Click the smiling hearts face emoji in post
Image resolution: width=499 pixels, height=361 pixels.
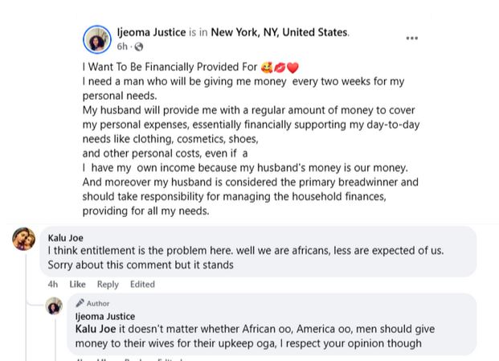267,68
